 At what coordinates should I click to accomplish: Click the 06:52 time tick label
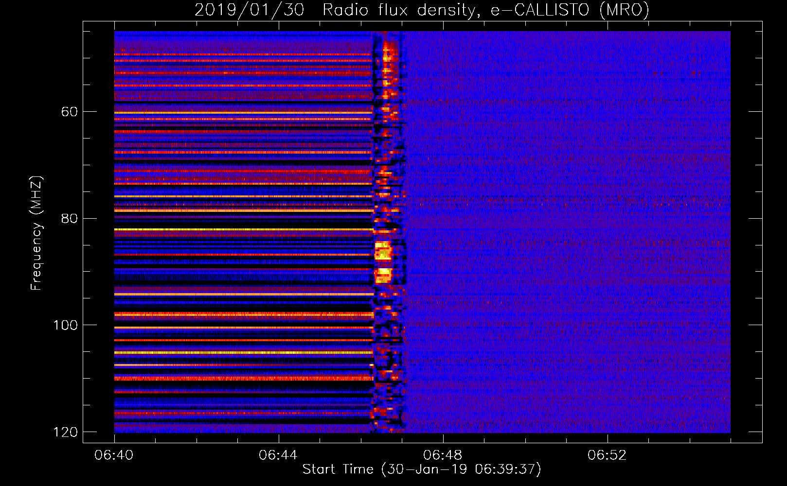[x=608, y=455]
